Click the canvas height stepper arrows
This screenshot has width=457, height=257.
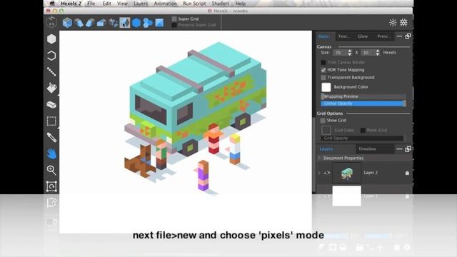[378, 53]
